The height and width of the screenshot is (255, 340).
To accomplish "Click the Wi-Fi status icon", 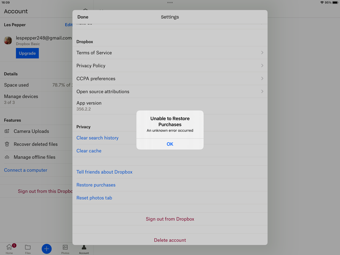I will 322,3.
